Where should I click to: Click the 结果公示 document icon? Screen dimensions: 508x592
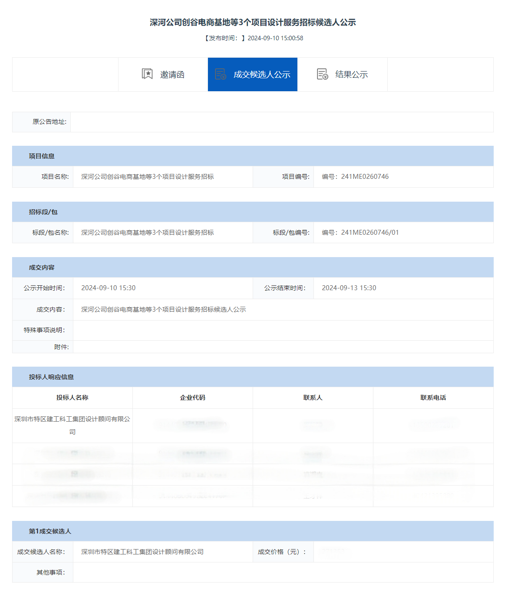(322, 74)
